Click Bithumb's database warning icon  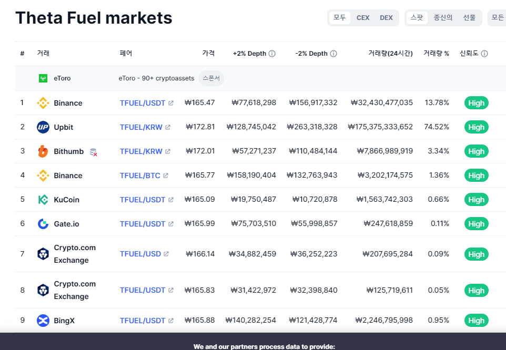point(93,152)
